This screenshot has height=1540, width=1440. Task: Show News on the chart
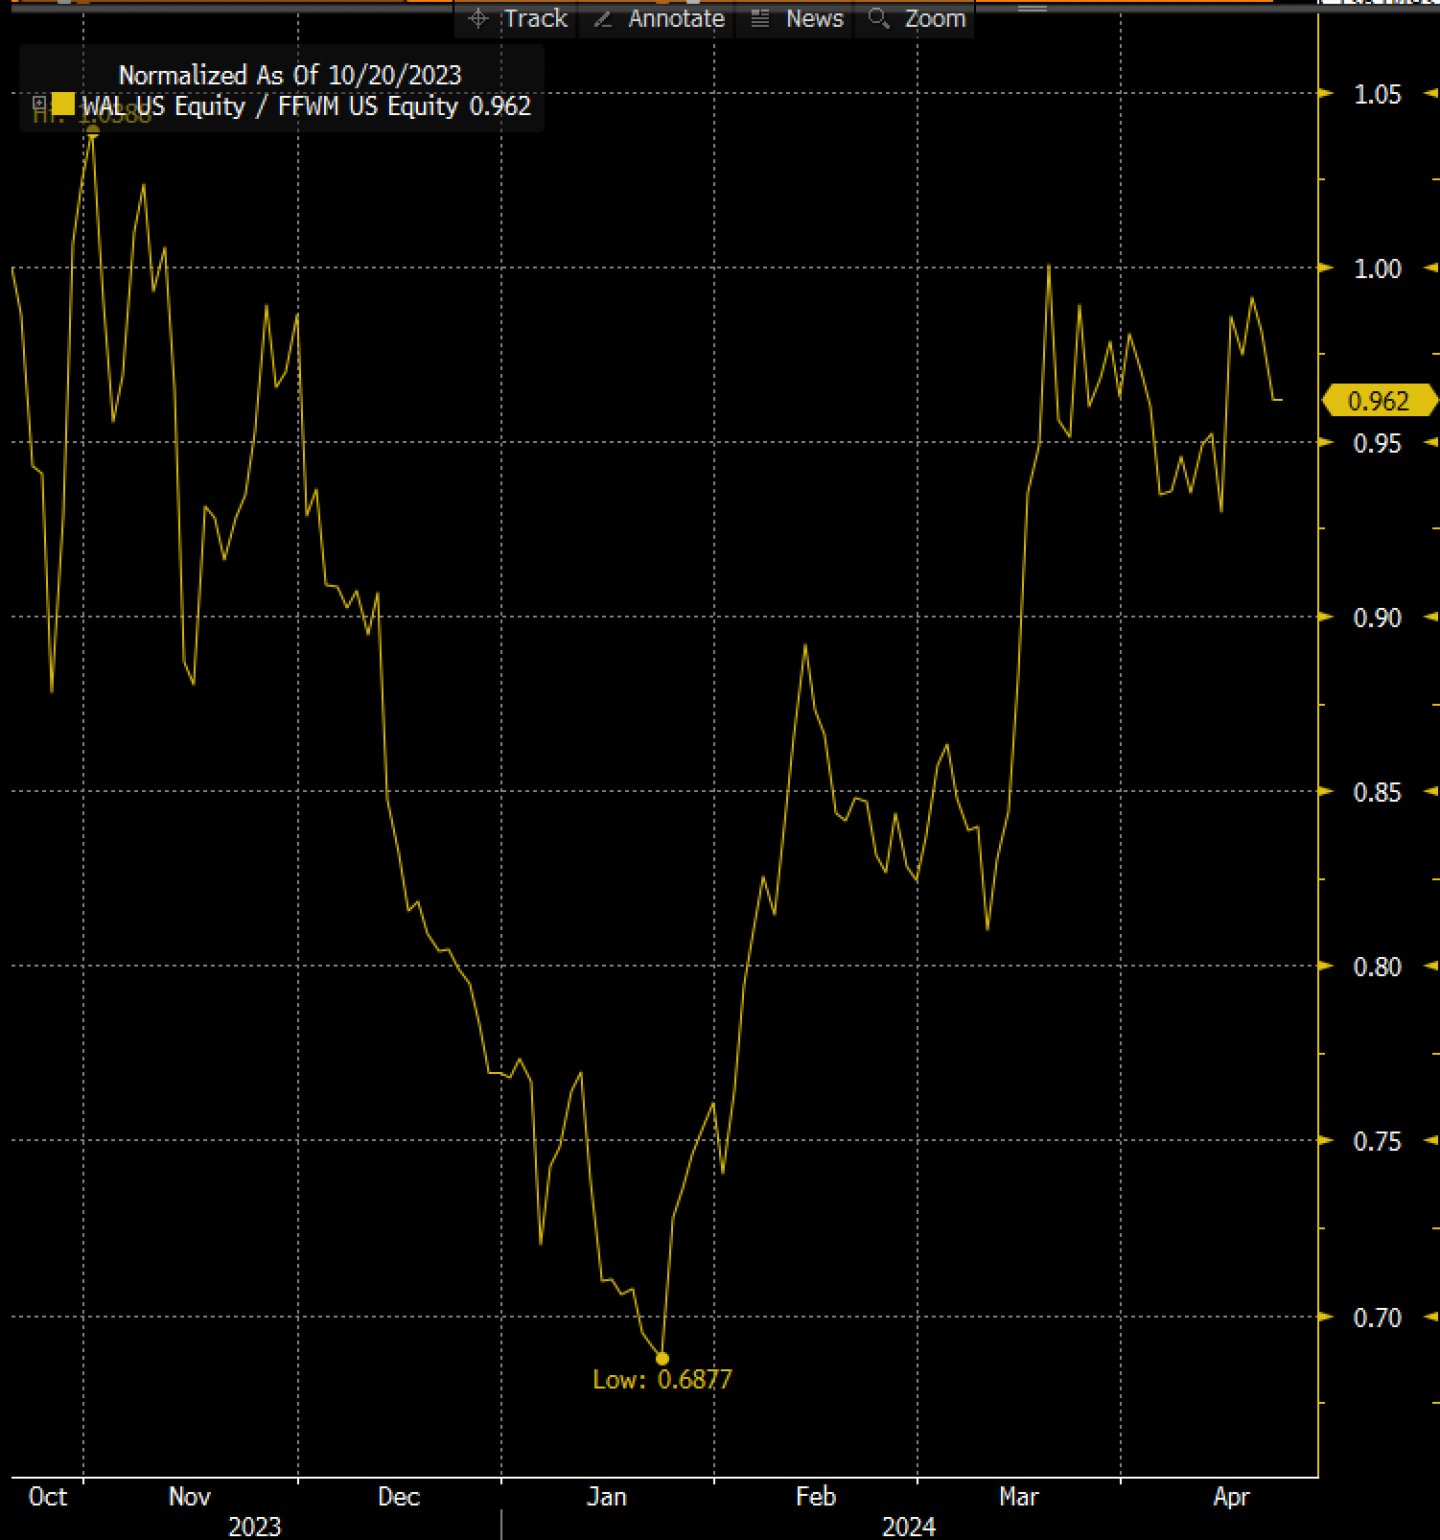[814, 19]
